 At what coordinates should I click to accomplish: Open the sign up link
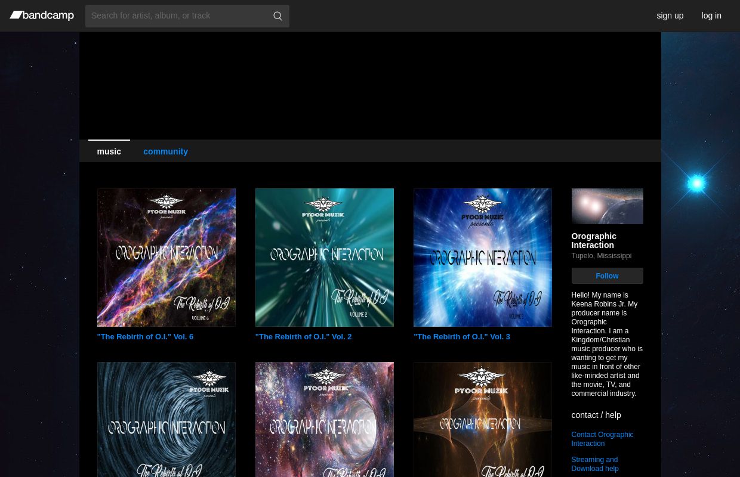tap(670, 16)
